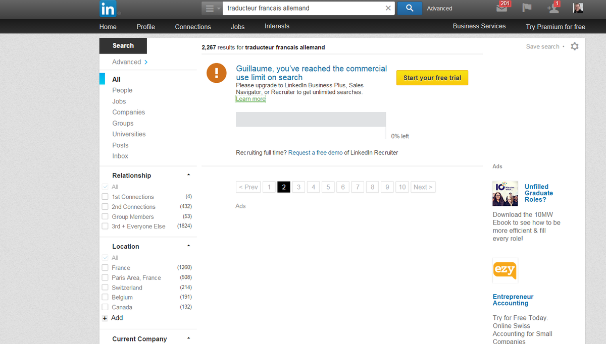Filter results by Universities
606x344 pixels.
coord(129,134)
